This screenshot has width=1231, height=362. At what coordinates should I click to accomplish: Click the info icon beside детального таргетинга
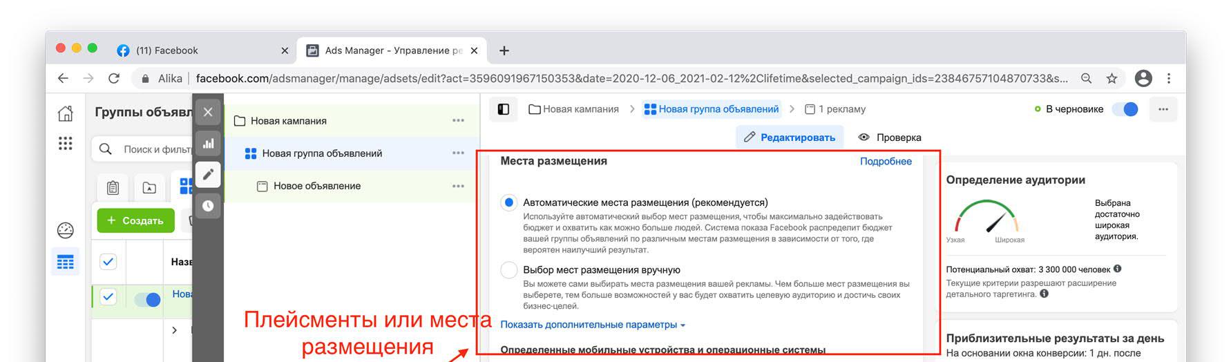(1044, 294)
